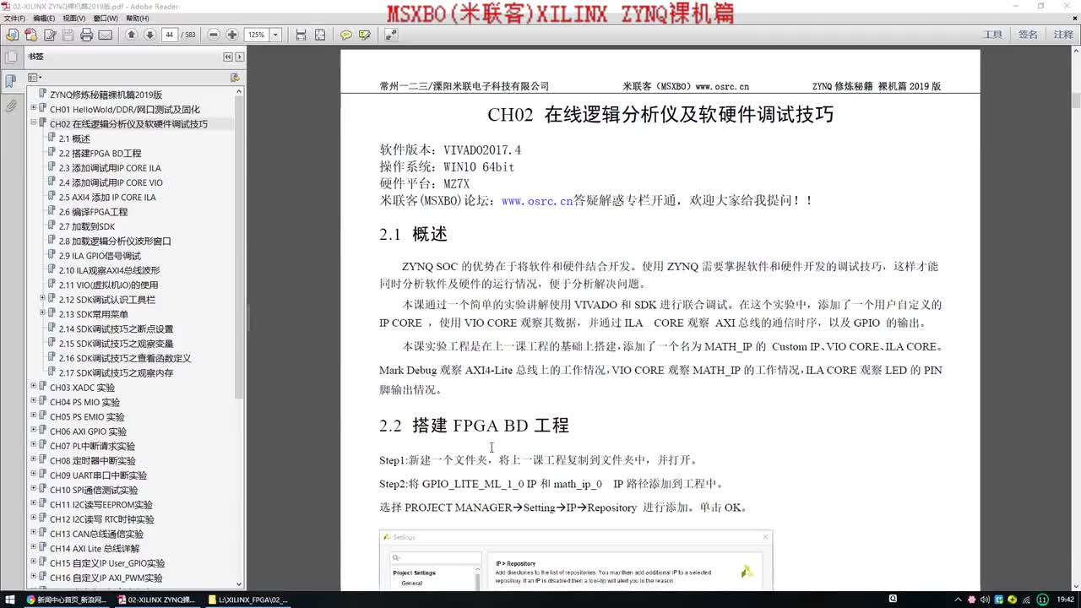Screen dimensions: 1081x608
Task: Print the document via printer icon
Action: (86, 35)
